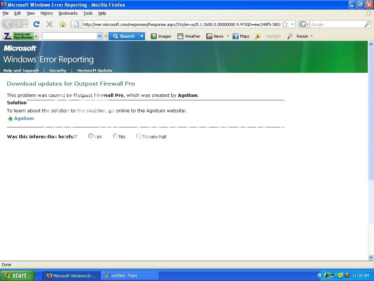The image size is (374, 281).
Task: Run search with the magnifier icon
Action: click(x=367, y=24)
